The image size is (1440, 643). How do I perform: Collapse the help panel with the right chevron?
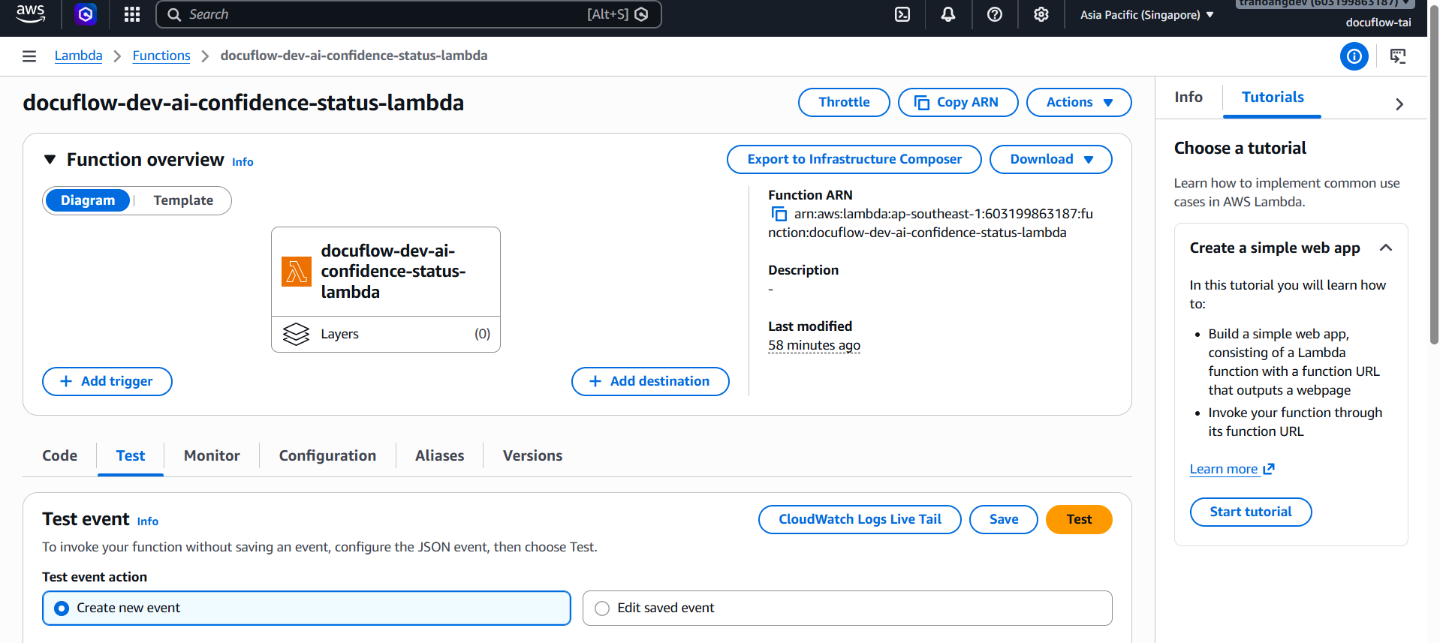[x=1399, y=104]
